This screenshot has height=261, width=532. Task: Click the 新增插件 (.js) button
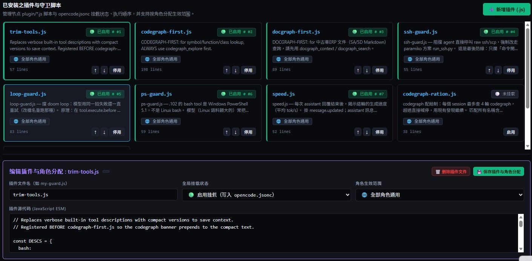click(507, 9)
